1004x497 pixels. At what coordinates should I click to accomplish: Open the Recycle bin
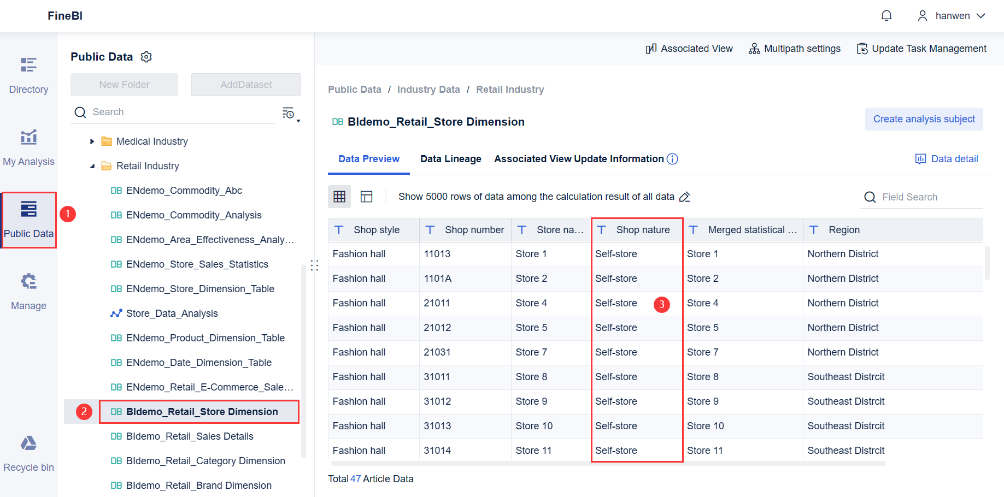28,452
